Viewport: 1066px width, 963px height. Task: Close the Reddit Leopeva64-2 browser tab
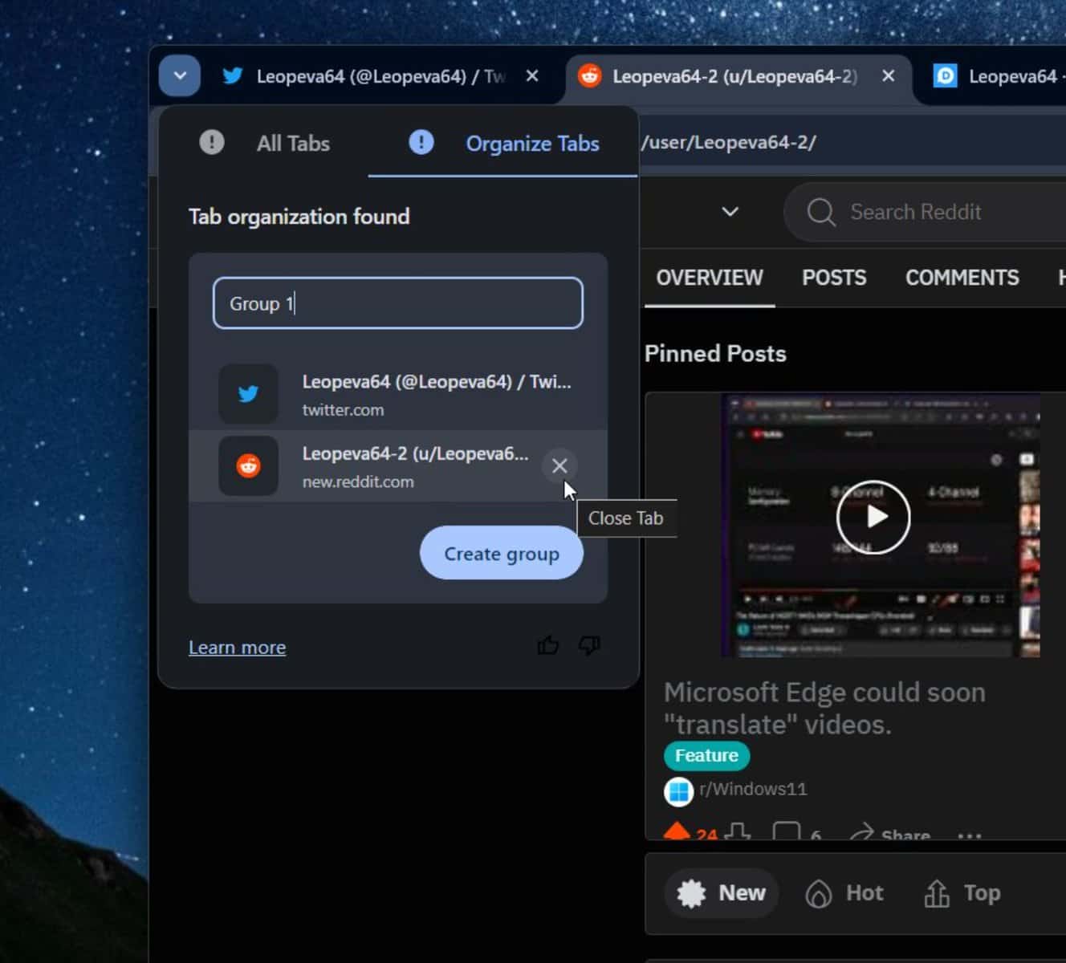(x=888, y=76)
